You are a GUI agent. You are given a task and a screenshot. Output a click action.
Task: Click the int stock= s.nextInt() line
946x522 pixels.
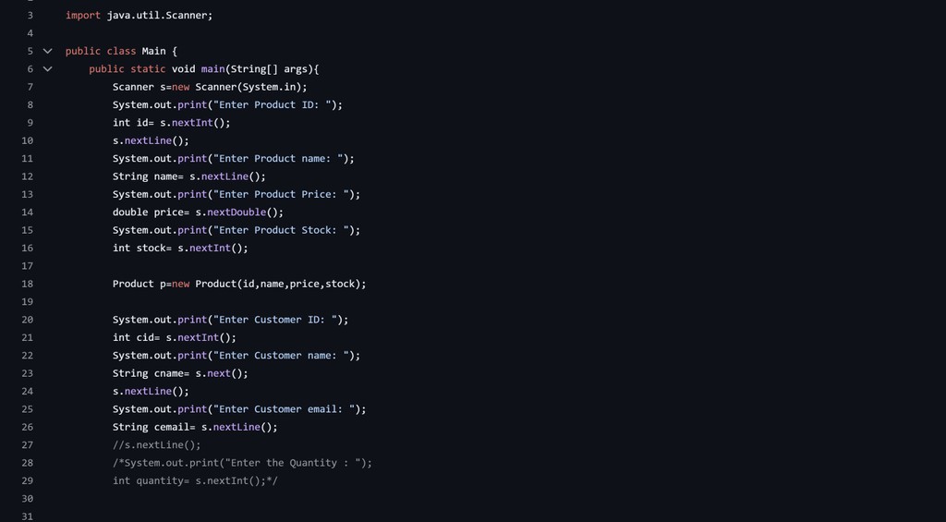[180, 249]
